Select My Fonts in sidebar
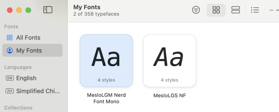 29,50
